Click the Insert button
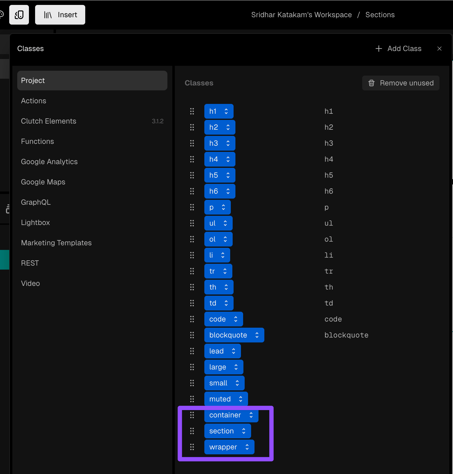 pyautogui.click(x=60, y=15)
